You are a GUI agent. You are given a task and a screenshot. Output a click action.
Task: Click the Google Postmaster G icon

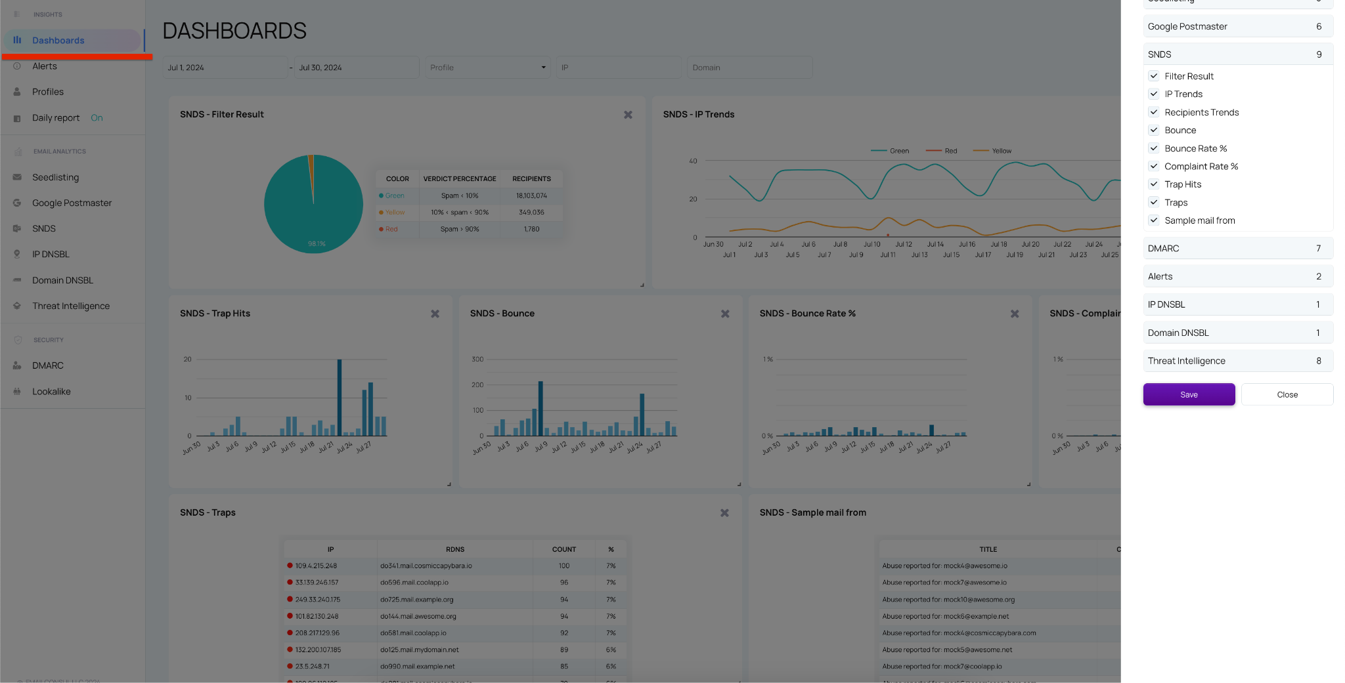tap(17, 203)
